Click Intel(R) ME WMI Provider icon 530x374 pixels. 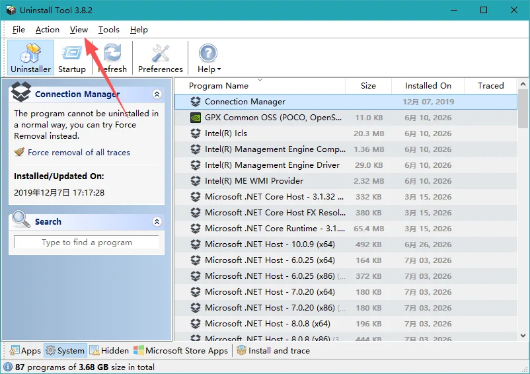pos(196,181)
